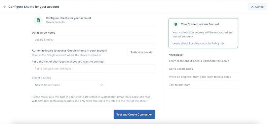Open Go to Locale Docs link
Screen dimensions: 269x124
181,69
